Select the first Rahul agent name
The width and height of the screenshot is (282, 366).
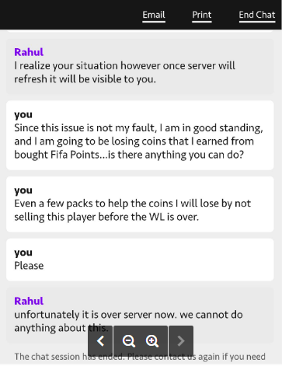coord(29,52)
